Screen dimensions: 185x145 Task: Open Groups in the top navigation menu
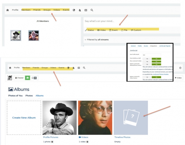point(47,10)
